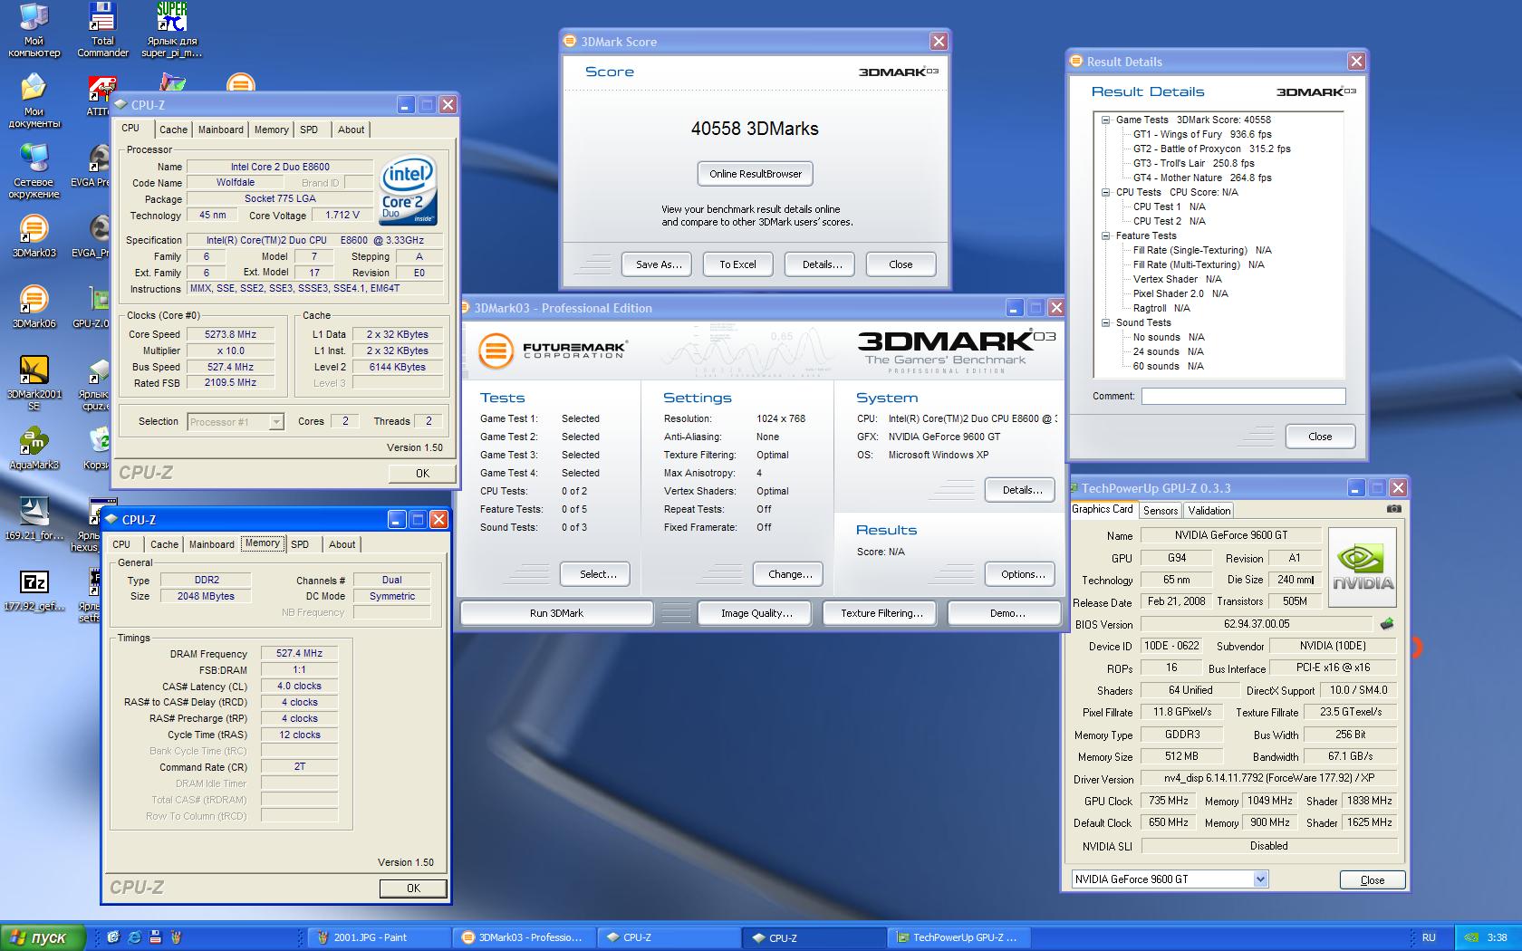Viewport: 1522px width, 951px height.
Task: Click the RU language indicator in tray
Action: pos(1429,937)
